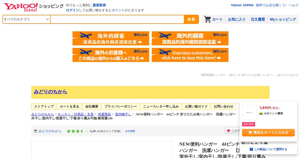Open Myショッピング menu
301x158 pixels.
pyautogui.click(x=283, y=19)
